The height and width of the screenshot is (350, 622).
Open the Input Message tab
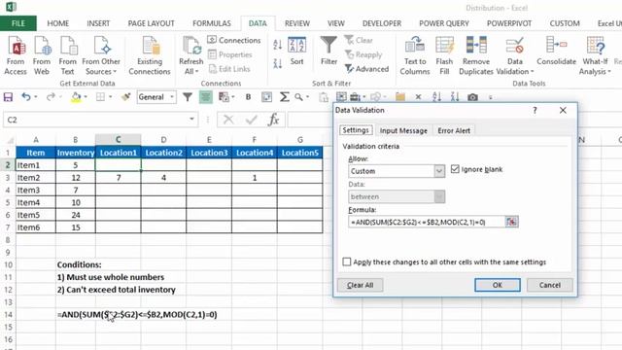(403, 130)
